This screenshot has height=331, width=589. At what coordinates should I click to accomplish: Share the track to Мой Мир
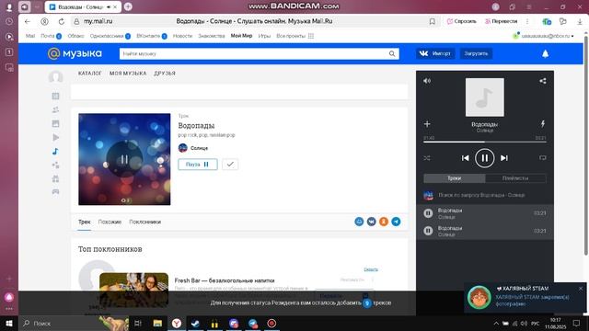(359, 222)
